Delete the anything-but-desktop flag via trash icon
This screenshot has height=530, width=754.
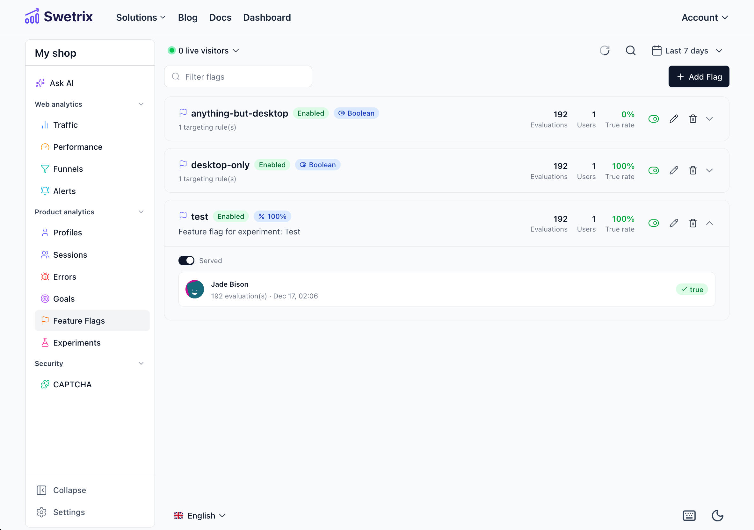pyautogui.click(x=692, y=119)
